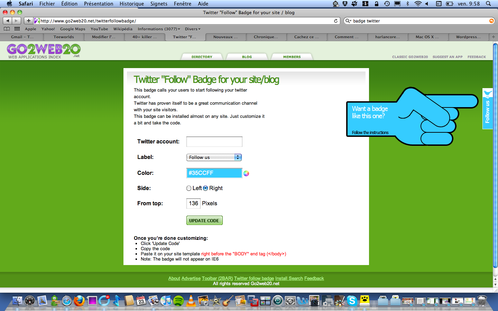Screen dimensions: 498x311
Task: Reload the page with the refresh icon
Action: pyautogui.click(x=335, y=21)
